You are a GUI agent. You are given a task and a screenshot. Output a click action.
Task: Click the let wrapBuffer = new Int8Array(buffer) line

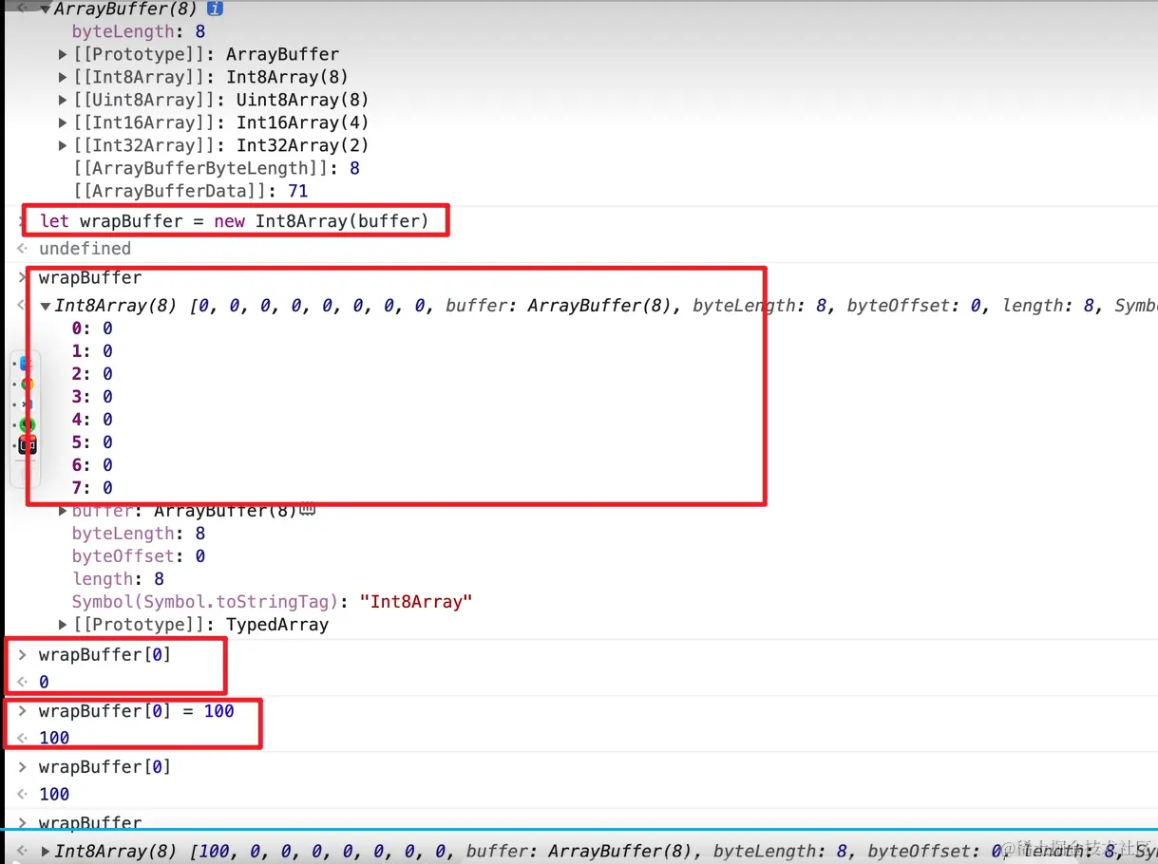point(234,221)
